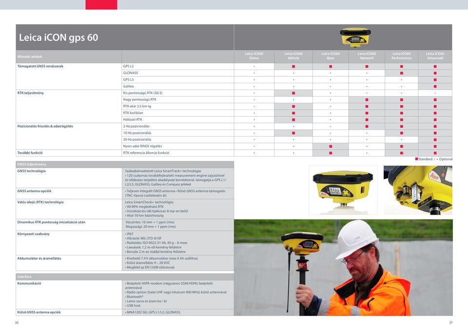The height and width of the screenshot is (325, 468).
Task: Click the Külső GNSS antenna opciók label
Action: (x=39, y=312)
